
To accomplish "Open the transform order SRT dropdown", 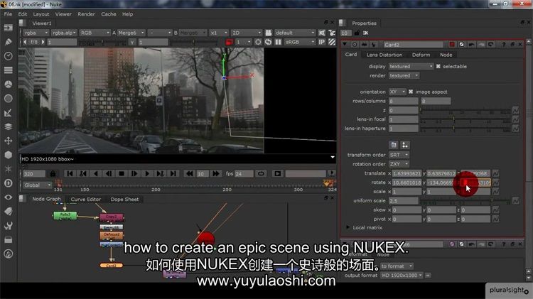I will [x=399, y=155].
